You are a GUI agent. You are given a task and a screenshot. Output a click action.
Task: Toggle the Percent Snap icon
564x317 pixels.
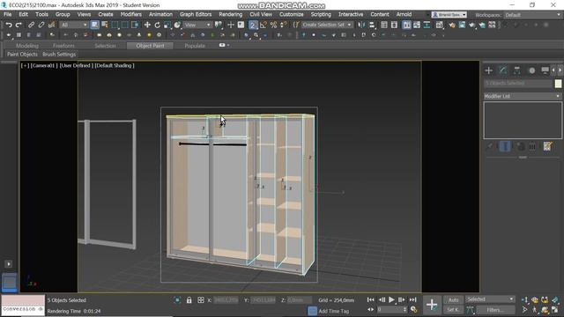273,25
